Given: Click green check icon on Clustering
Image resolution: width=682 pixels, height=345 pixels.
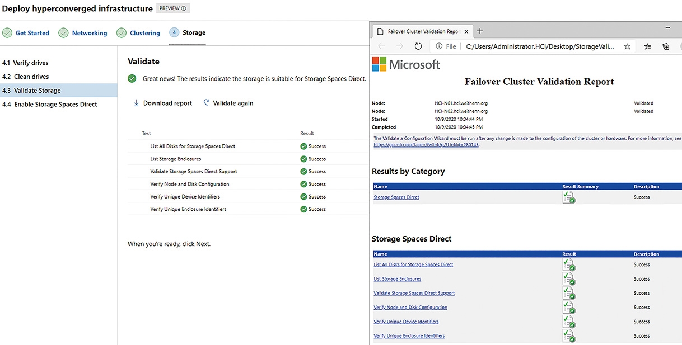Looking at the screenshot, I should (122, 33).
